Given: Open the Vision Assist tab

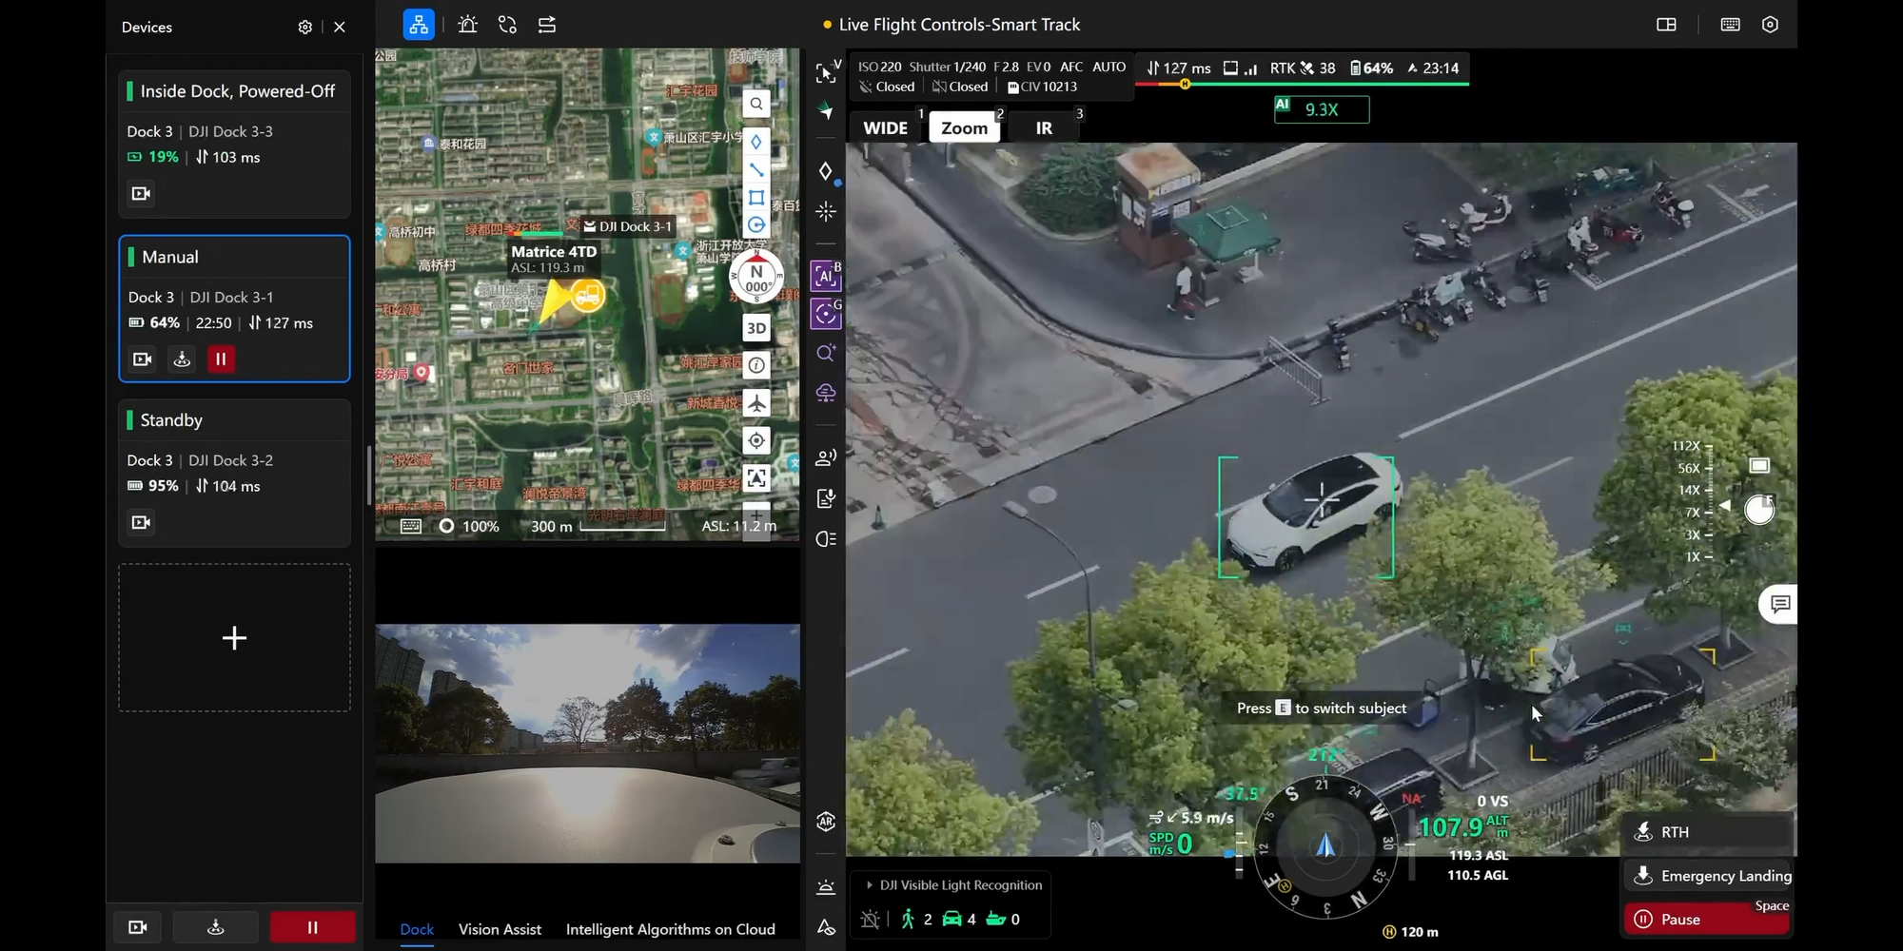Looking at the screenshot, I should pyautogui.click(x=500, y=929).
